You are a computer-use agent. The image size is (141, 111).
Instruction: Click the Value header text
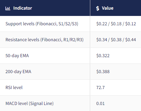click(x=107, y=8)
